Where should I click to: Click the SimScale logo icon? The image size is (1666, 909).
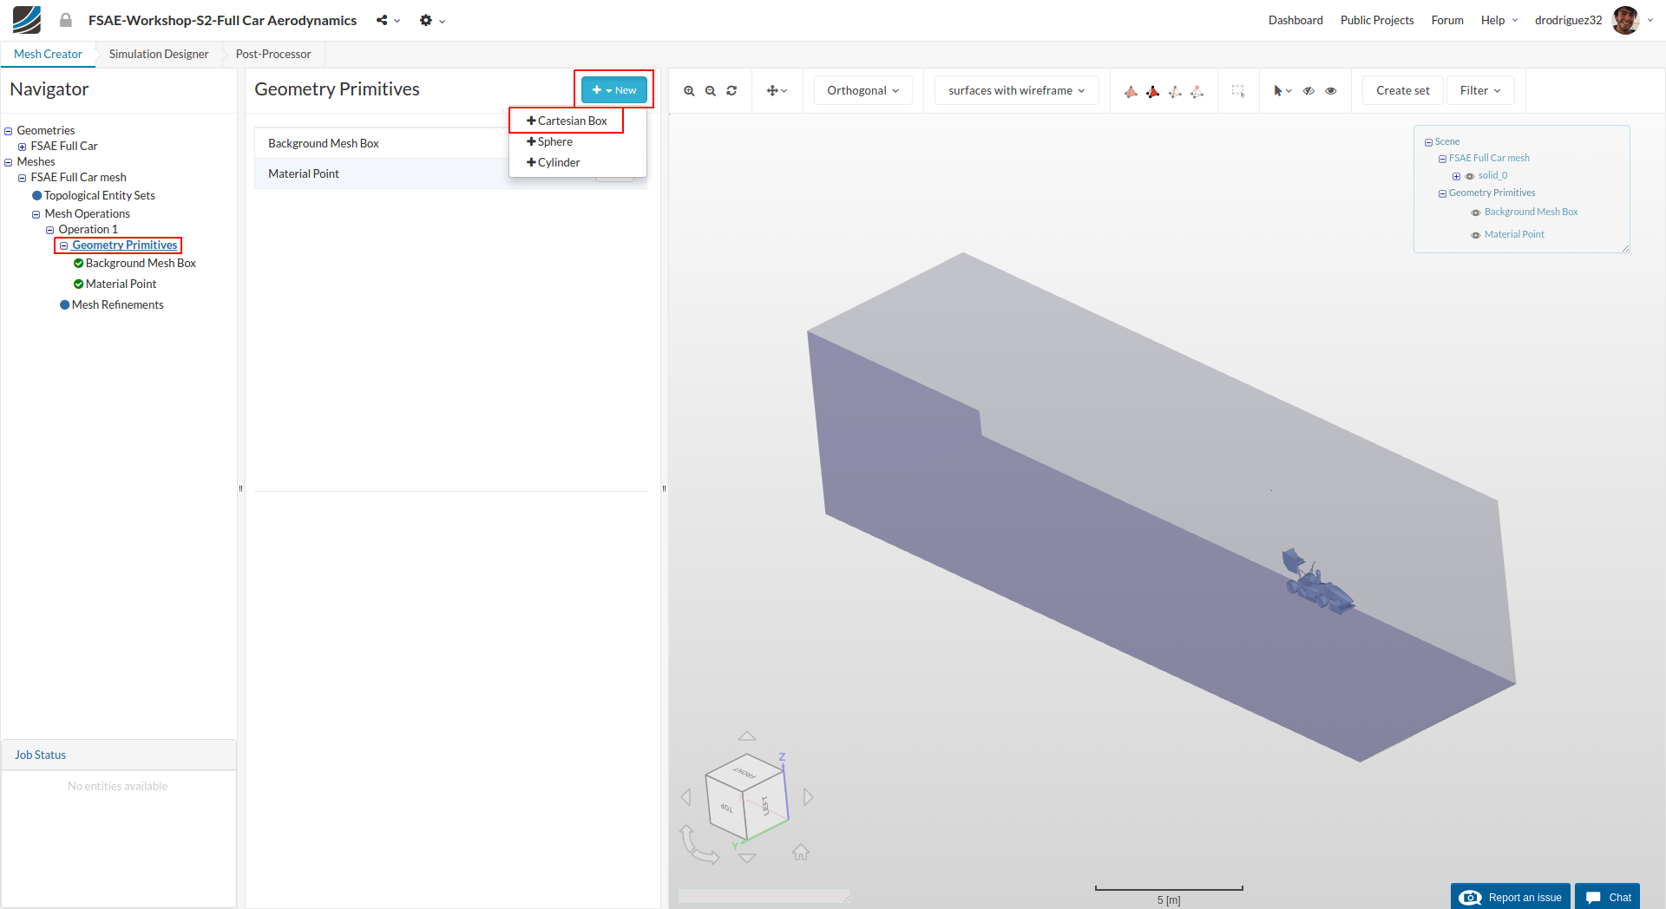pyautogui.click(x=27, y=20)
